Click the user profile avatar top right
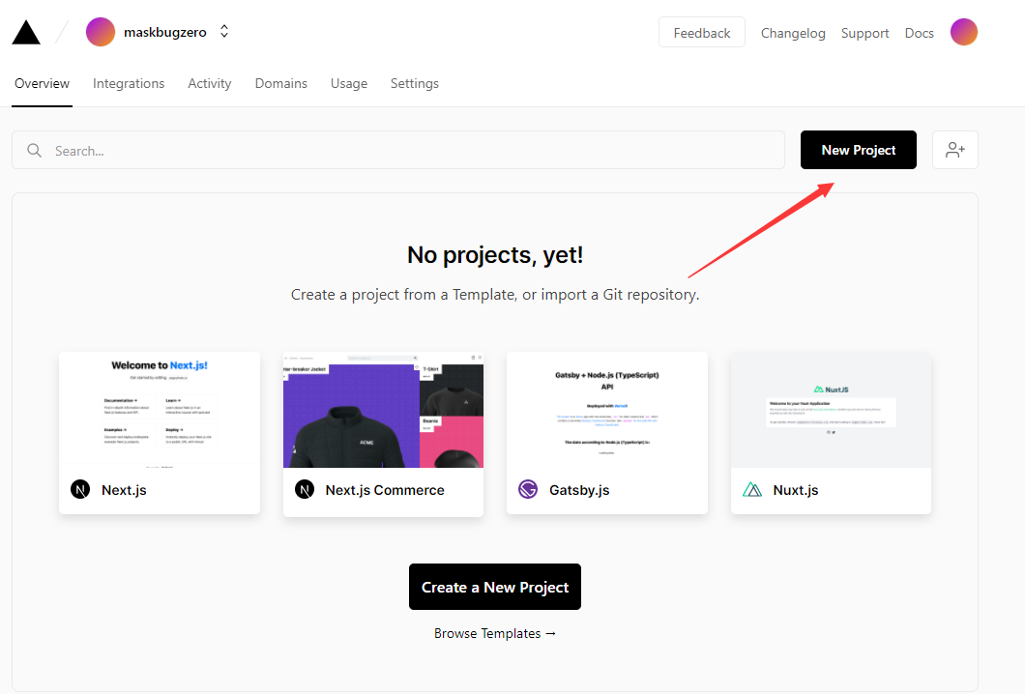The height and width of the screenshot is (694, 1025). [963, 32]
